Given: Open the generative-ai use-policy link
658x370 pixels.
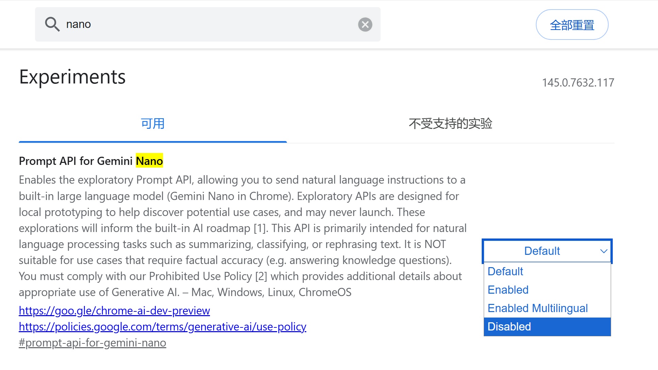Looking at the screenshot, I should click(163, 327).
